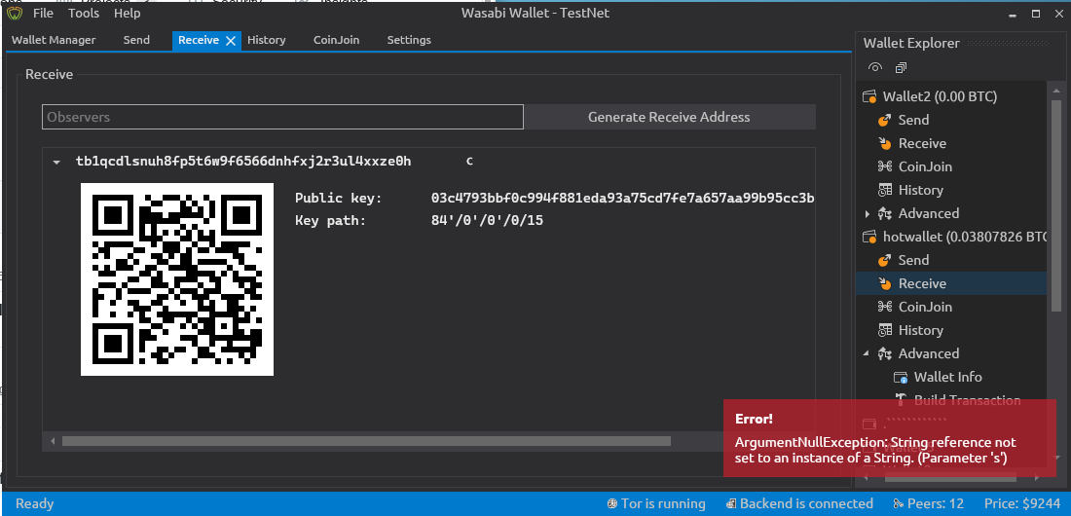Select Receive under Wallet2
This screenshot has width=1071, height=516.
point(922,143)
